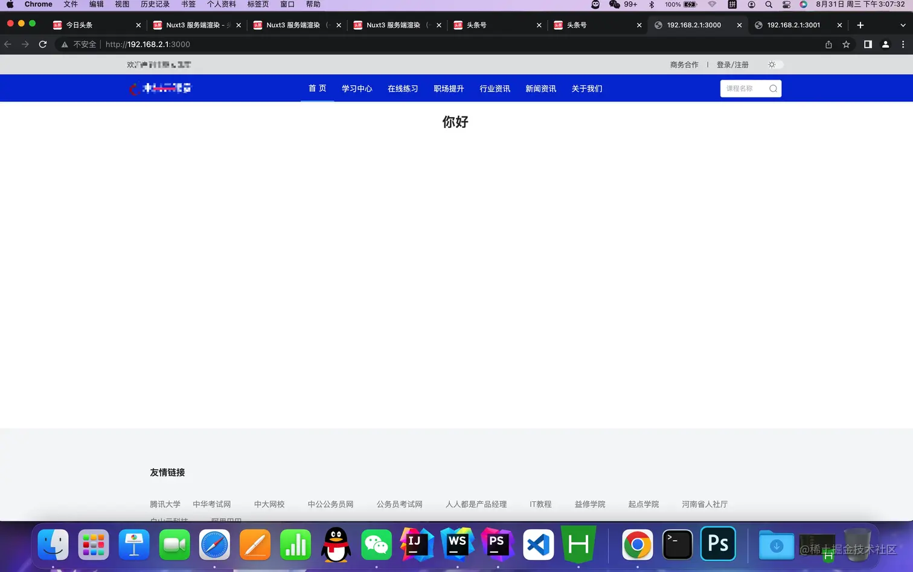This screenshot has height=572, width=913.
Task: Launch the Terminal from the Dock
Action: (677, 545)
